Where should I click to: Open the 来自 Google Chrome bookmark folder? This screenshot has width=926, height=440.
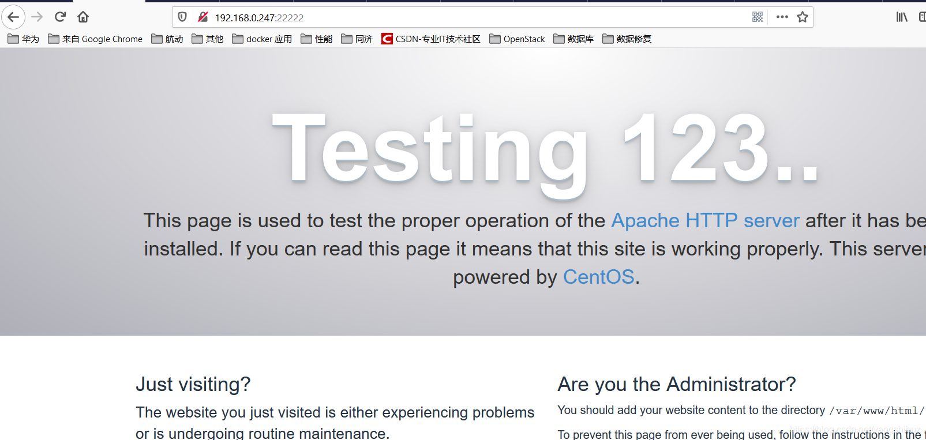coord(95,39)
